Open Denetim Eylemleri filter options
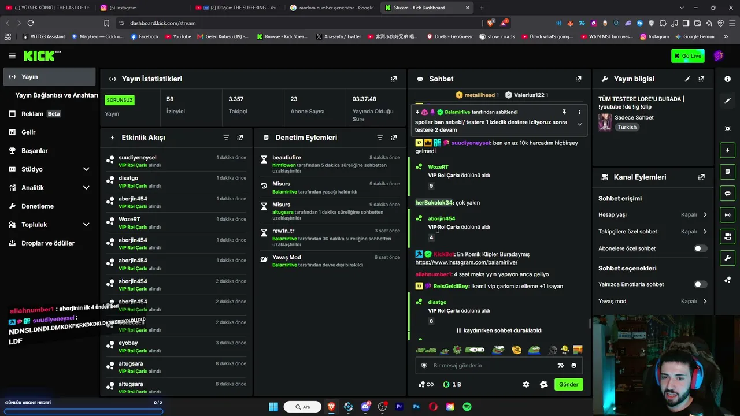 380,138
